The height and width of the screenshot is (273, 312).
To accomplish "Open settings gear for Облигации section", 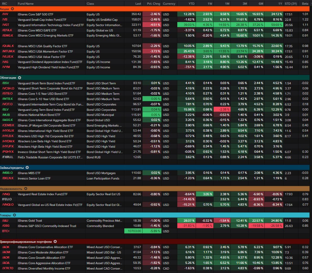I will [20, 78].
